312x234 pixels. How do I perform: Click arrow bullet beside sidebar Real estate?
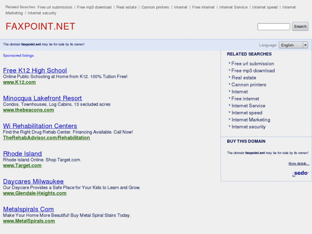(229, 77)
